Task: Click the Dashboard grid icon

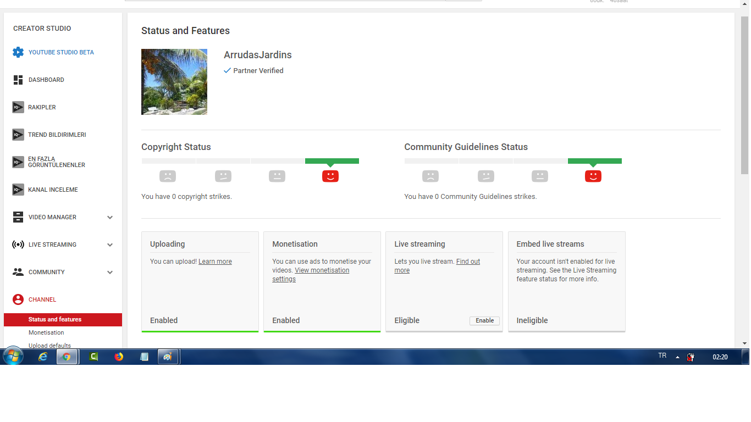Action: (x=18, y=80)
